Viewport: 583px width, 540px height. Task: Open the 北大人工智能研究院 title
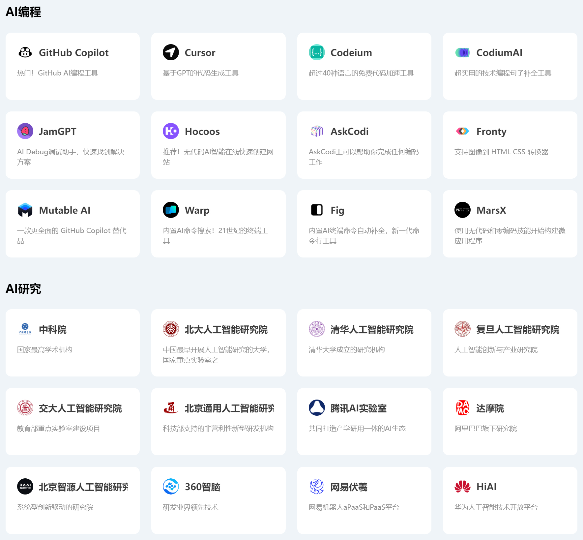pyautogui.click(x=226, y=329)
